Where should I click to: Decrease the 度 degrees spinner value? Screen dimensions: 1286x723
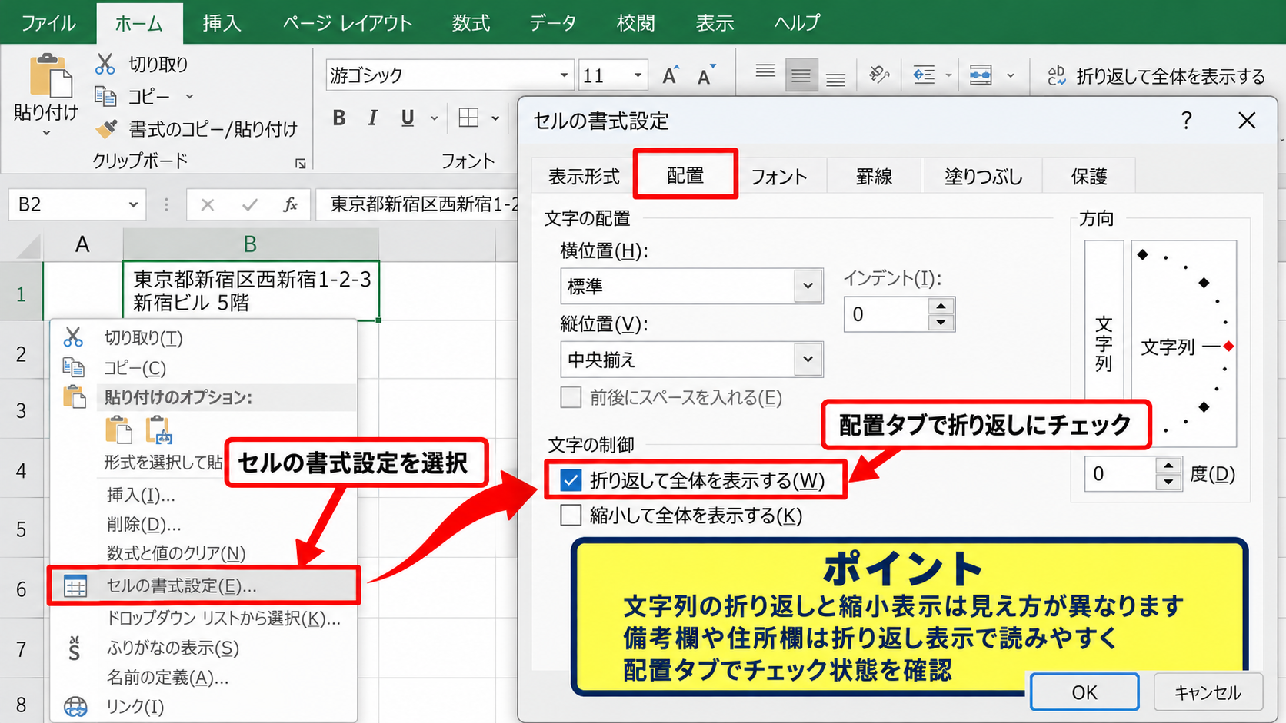click(1168, 482)
